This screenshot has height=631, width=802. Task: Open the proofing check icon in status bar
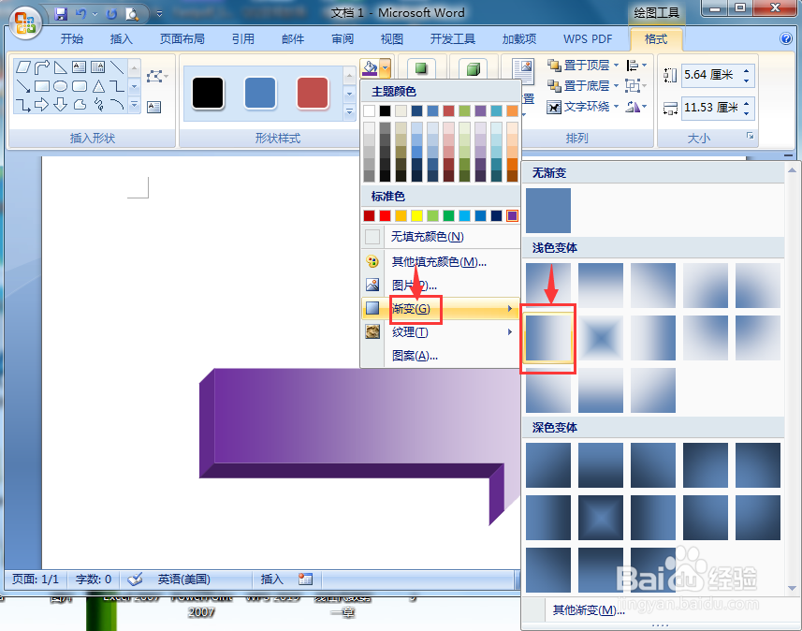tap(135, 580)
